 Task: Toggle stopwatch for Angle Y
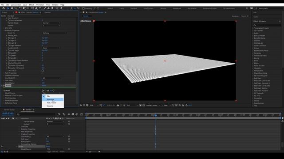(x=9, y=41)
